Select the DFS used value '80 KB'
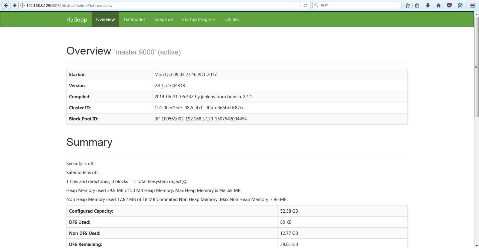The height and width of the screenshot is (248, 479). tap(286, 222)
